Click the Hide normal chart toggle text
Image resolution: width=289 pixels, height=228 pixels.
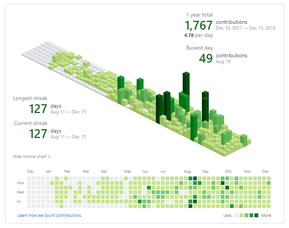(30, 156)
